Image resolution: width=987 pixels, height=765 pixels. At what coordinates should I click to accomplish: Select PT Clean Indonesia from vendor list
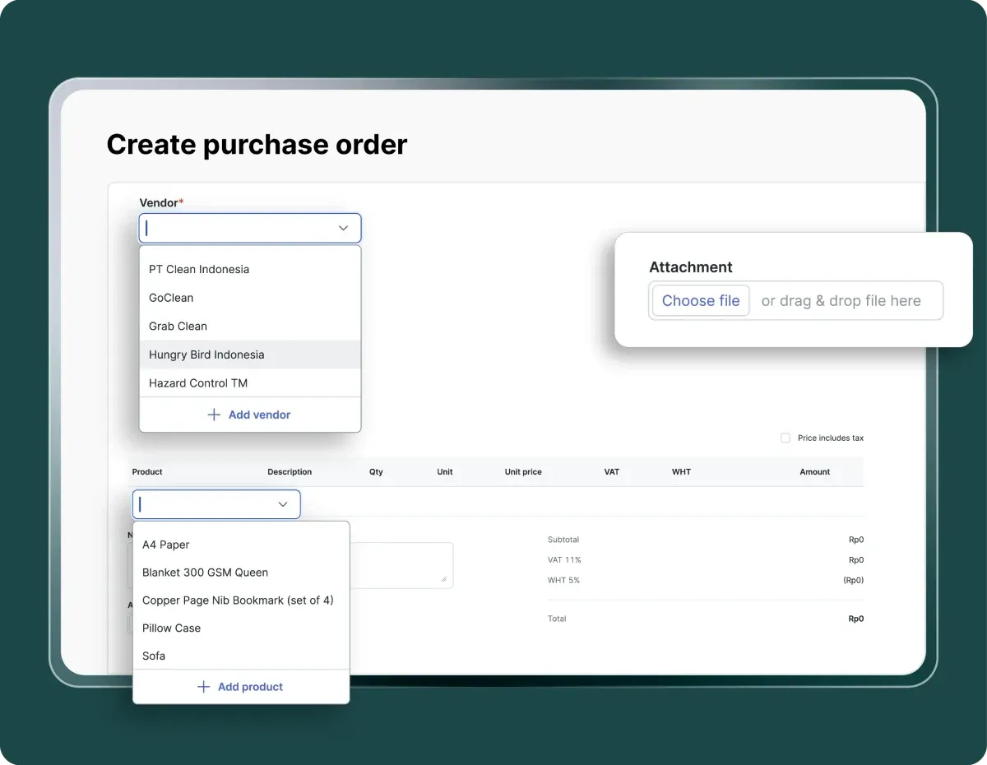(x=199, y=269)
